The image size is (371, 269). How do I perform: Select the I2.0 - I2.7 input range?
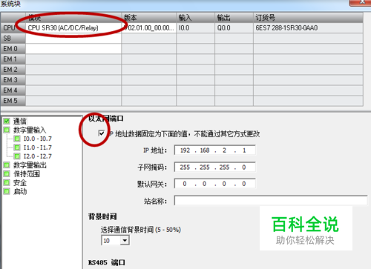point(38,156)
